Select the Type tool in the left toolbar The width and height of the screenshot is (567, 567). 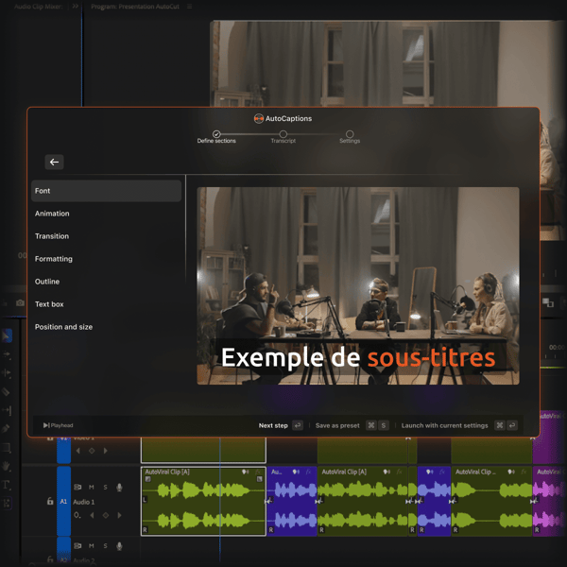point(7,485)
